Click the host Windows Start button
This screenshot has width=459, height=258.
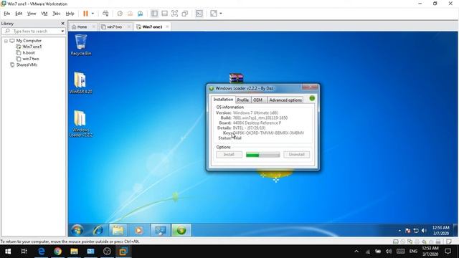(8, 252)
